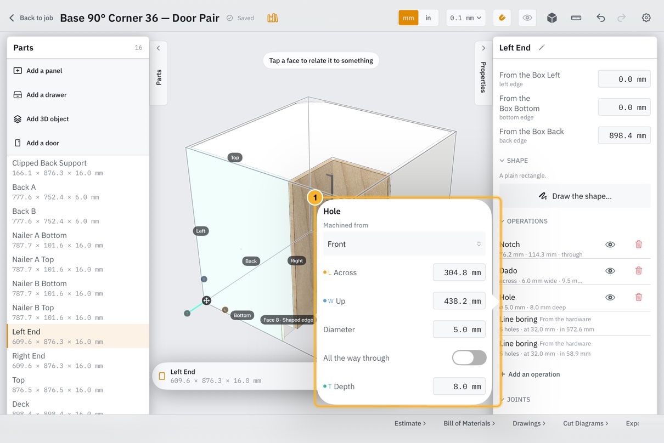
Task: Delete the Dado operation with its trash icon
Action: pyautogui.click(x=639, y=271)
